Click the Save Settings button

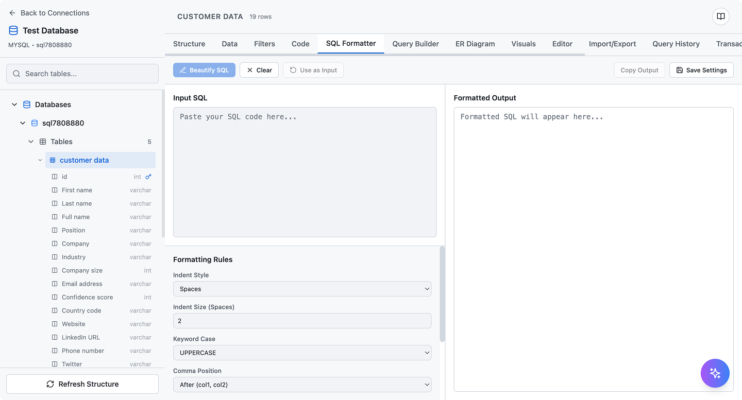701,70
